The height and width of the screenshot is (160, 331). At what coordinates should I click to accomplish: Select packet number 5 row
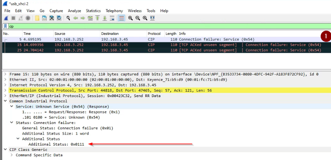click(167, 39)
